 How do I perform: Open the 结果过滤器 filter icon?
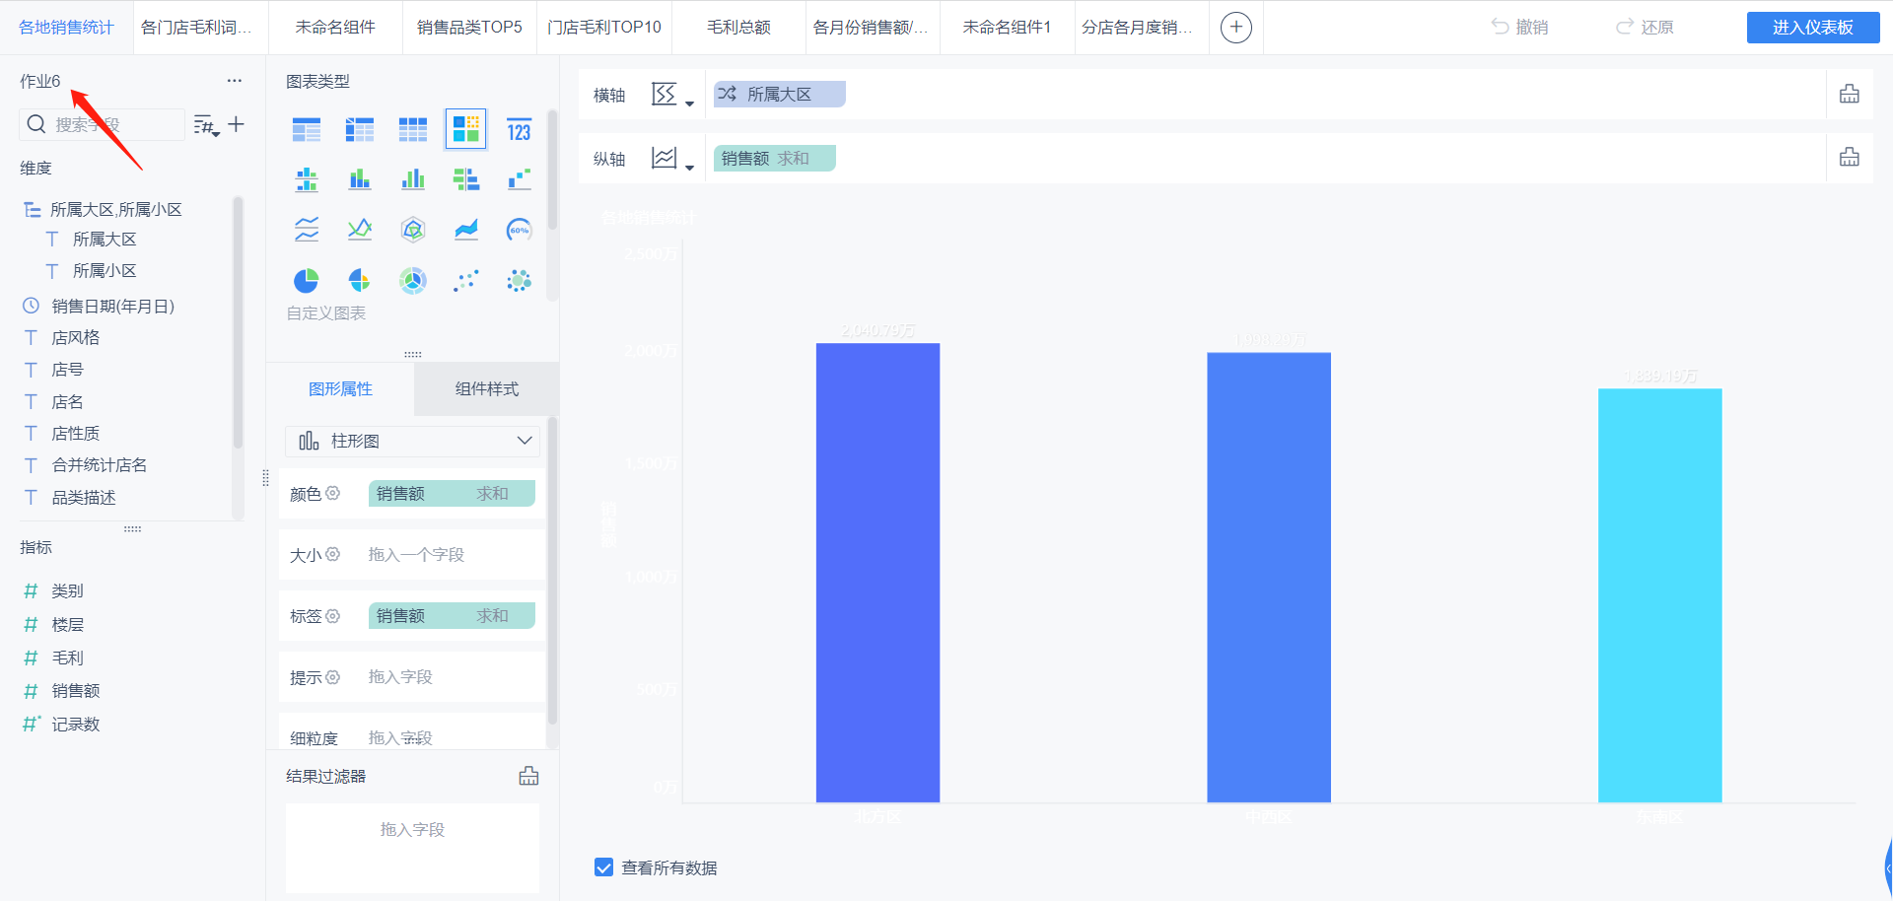point(529,776)
